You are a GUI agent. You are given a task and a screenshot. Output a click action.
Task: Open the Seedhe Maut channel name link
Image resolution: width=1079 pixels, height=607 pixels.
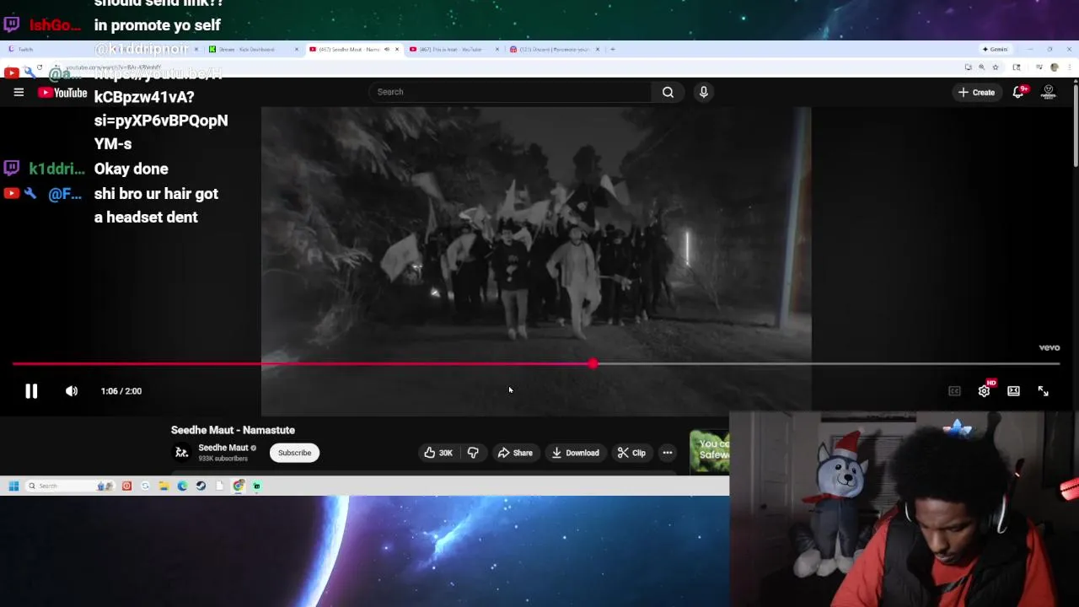click(223, 448)
